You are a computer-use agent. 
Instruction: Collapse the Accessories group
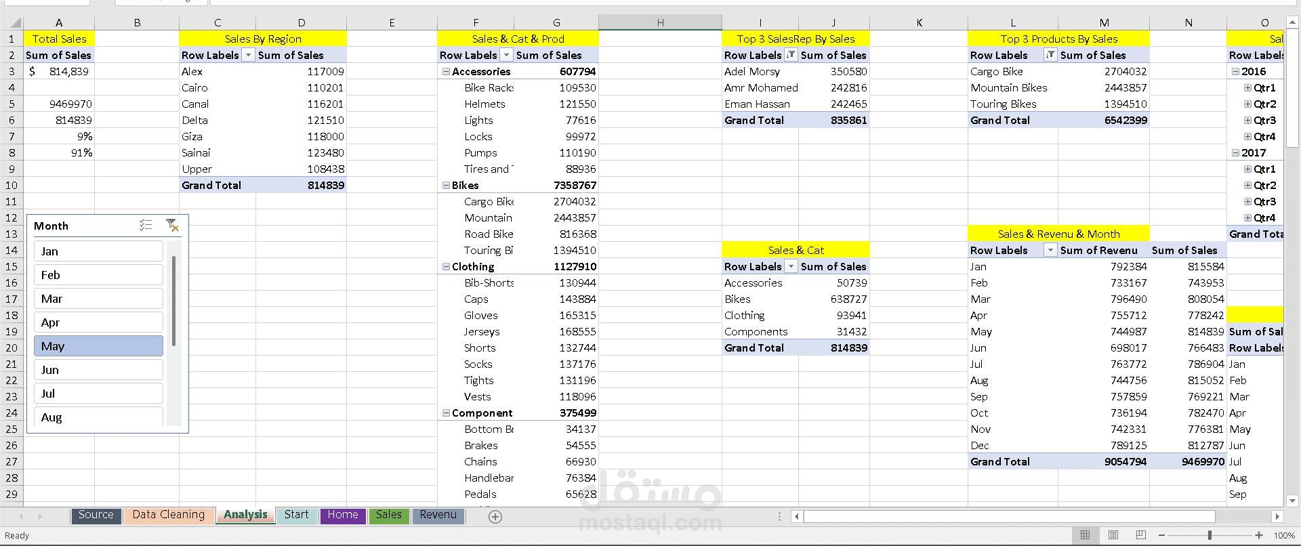point(446,71)
